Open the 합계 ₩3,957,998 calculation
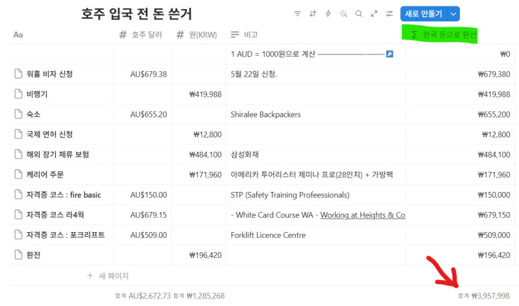The height and width of the screenshot is (306, 519). (484, 296)
